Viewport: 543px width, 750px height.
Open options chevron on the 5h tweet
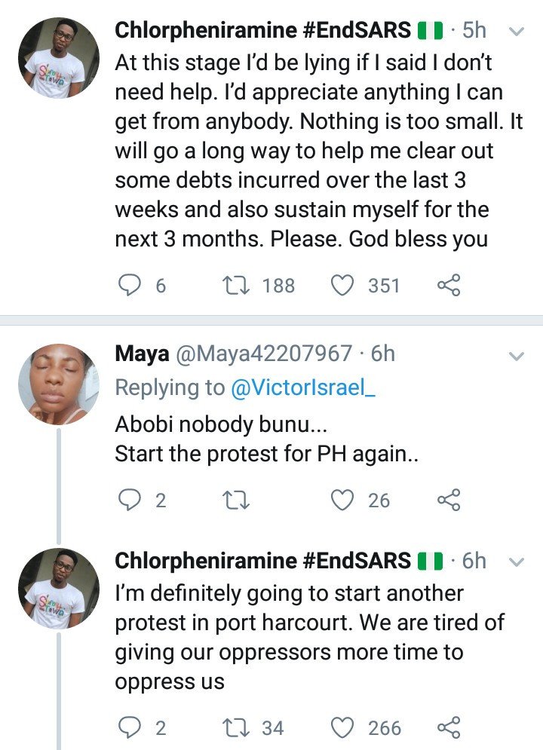point(517,32)
